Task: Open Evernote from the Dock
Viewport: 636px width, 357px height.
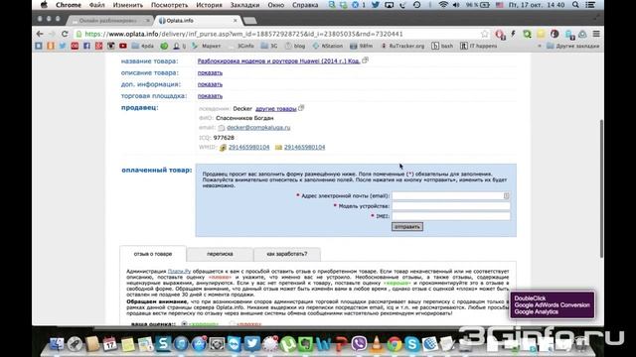Action: [305, 344]
